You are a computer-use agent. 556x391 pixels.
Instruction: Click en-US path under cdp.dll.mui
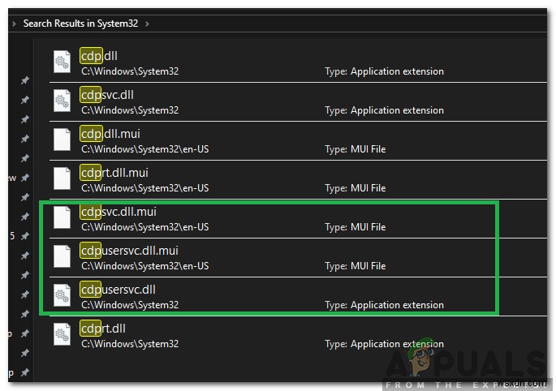145,149
